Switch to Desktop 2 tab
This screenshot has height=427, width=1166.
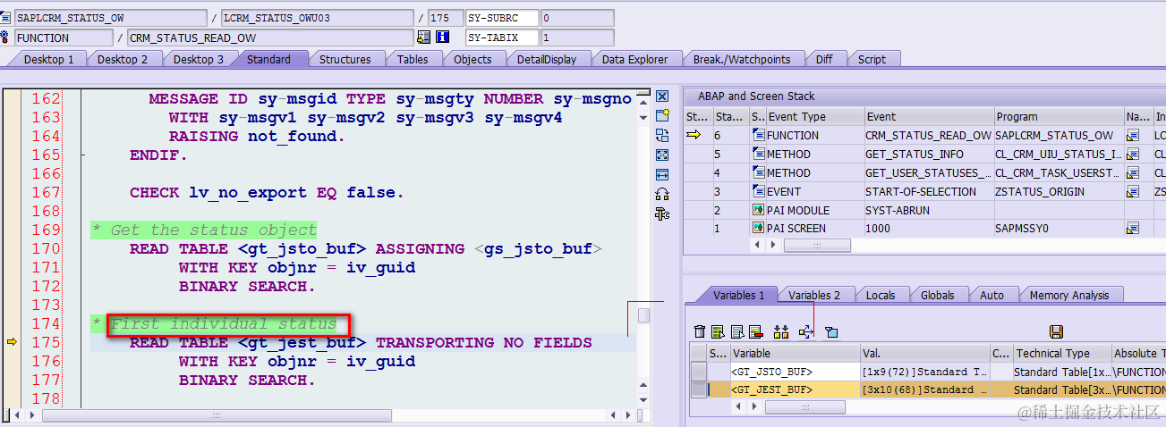click(123, 59)
